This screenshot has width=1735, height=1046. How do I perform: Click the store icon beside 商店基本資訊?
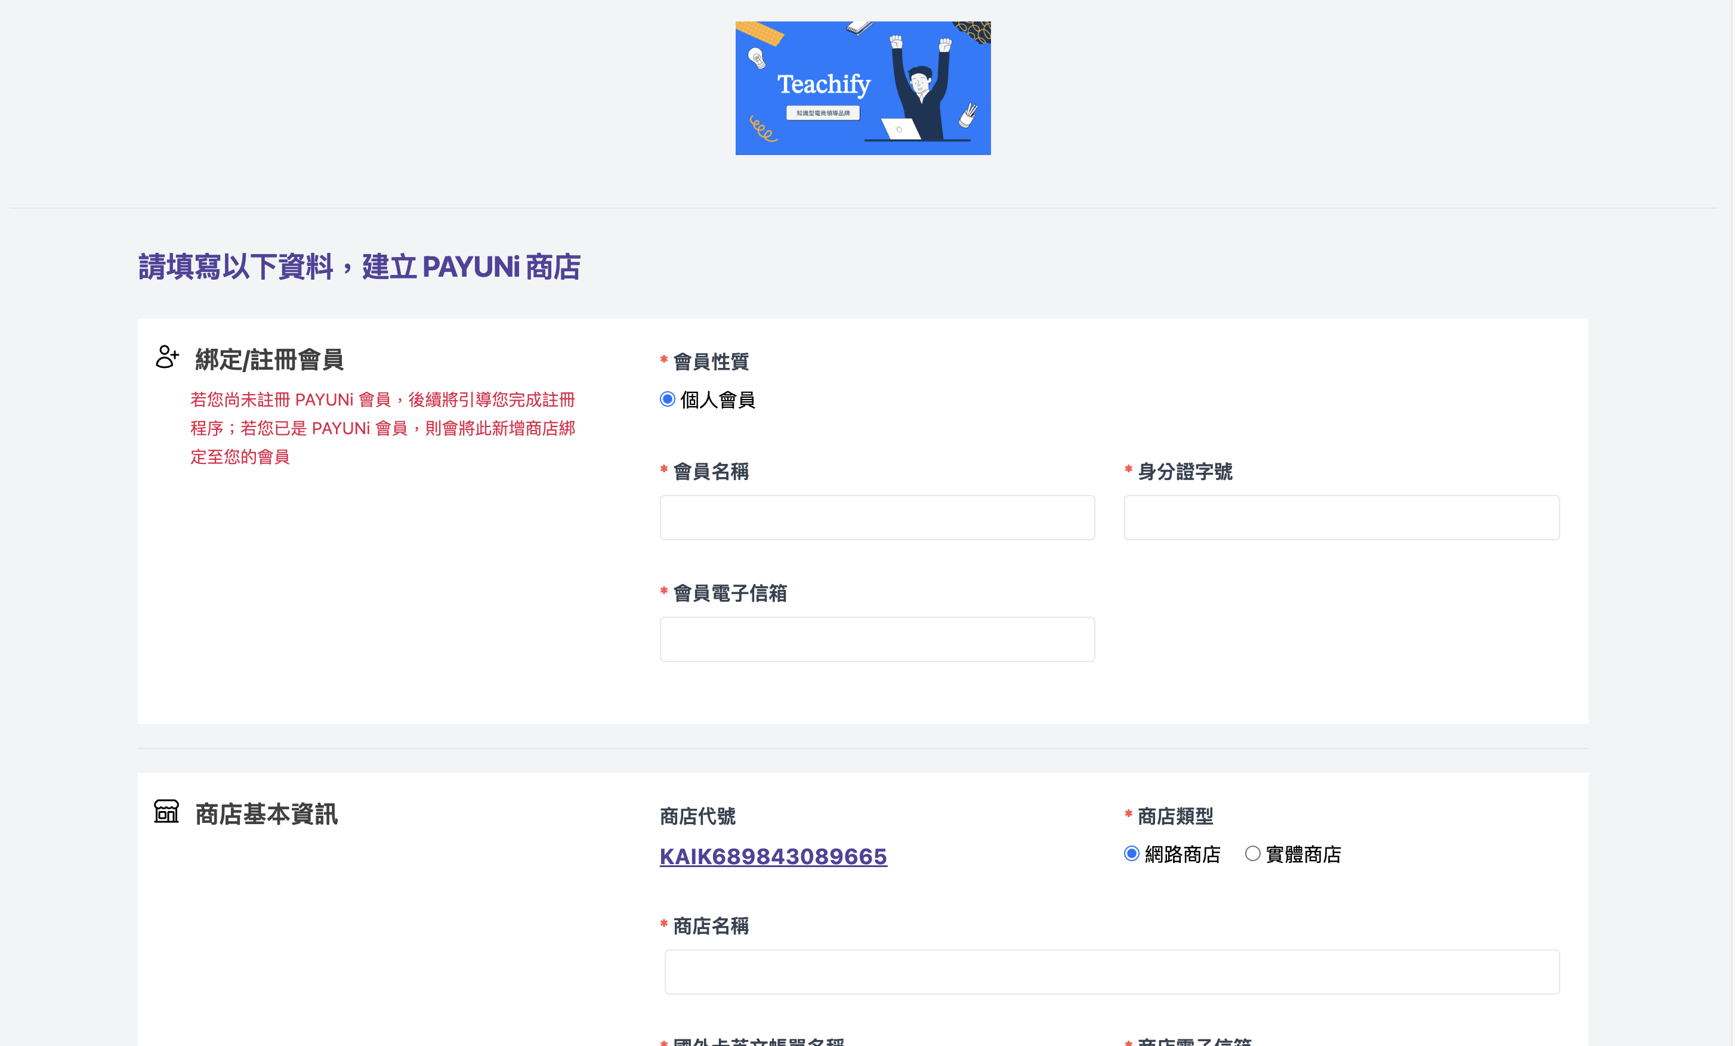pos(167,812)
